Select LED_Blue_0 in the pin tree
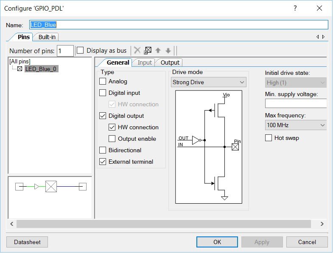The width and height of the screenshot is (333, 253). coord(41,69)
